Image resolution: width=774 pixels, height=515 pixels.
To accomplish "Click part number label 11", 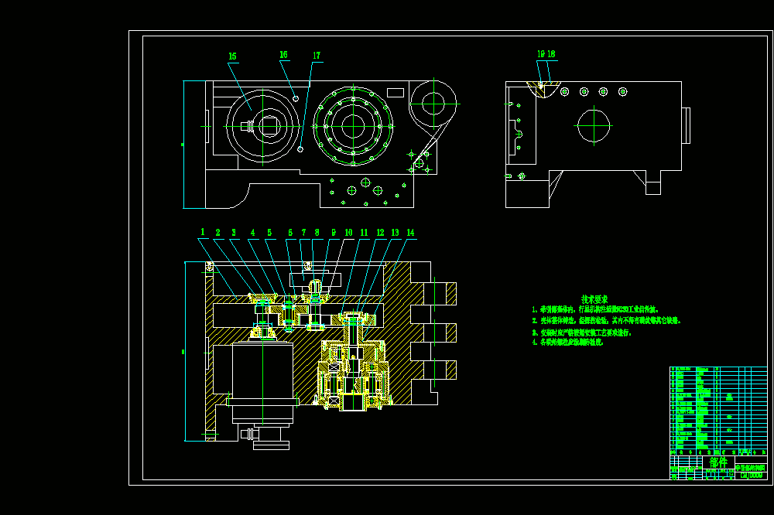I will (364, 232).
